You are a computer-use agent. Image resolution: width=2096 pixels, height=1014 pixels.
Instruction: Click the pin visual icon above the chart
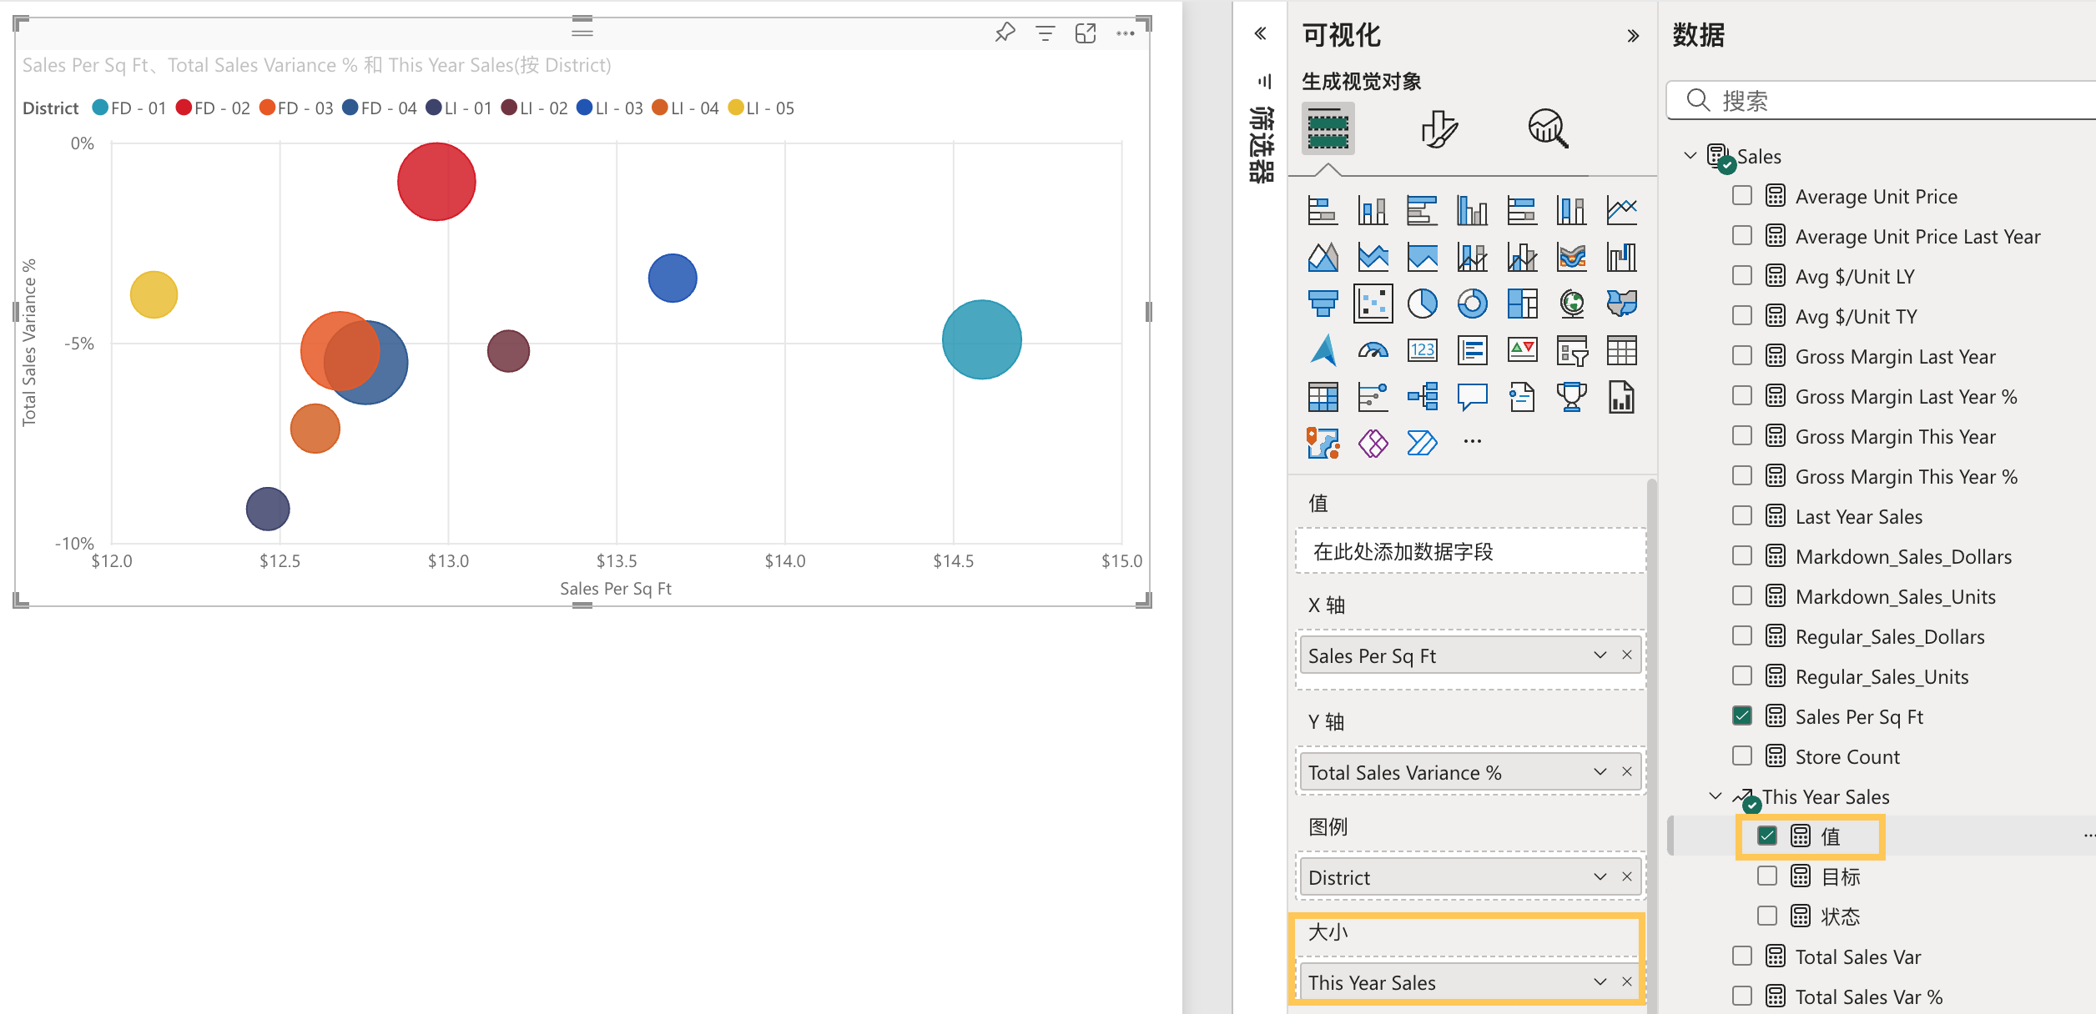coord(1005,33)
